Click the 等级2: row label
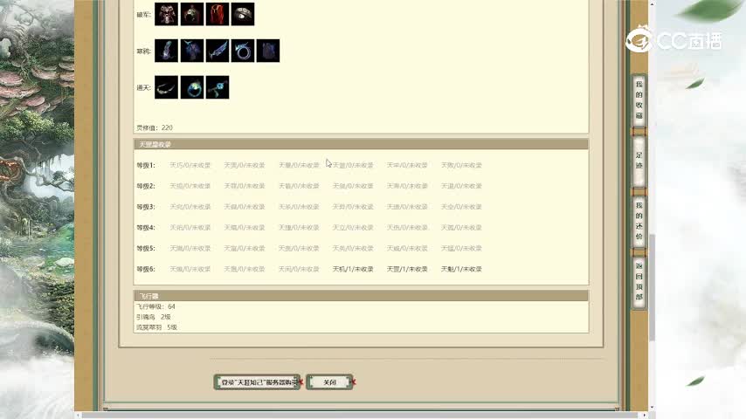 146,186
